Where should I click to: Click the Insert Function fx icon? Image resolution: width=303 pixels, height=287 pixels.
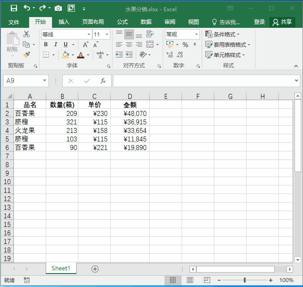click(x=103, y=81)
